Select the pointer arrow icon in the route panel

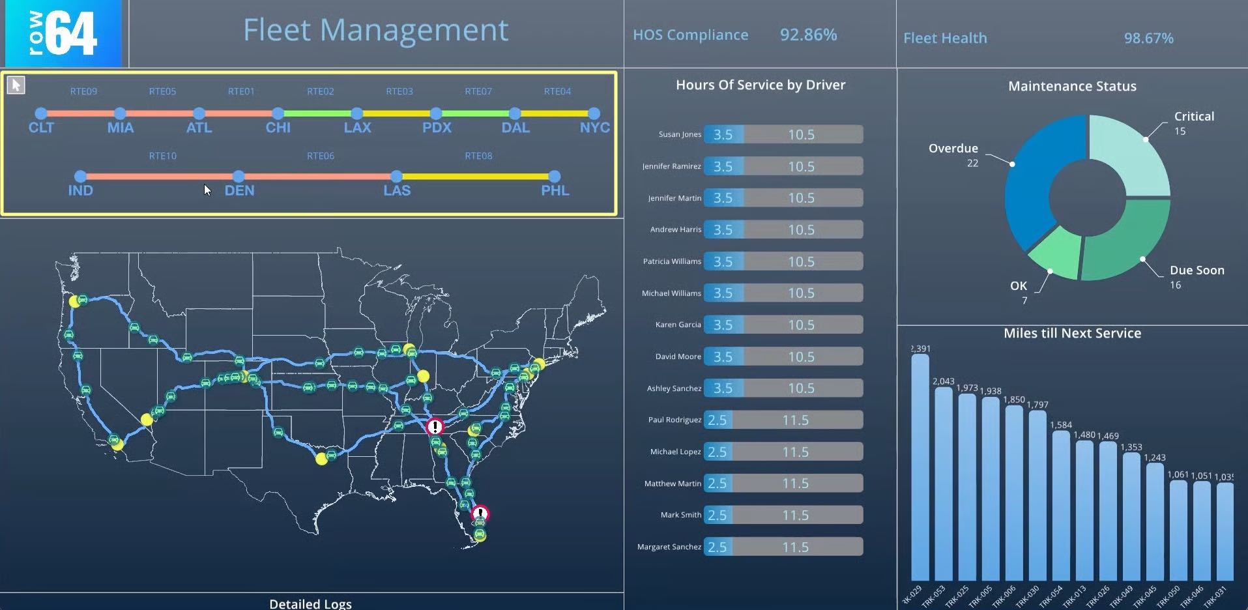click(16, 85)
